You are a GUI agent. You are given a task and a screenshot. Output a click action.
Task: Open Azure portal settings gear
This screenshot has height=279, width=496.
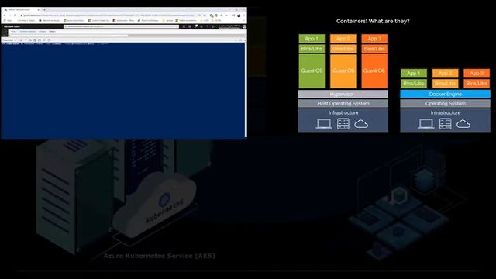click(201, 26)
